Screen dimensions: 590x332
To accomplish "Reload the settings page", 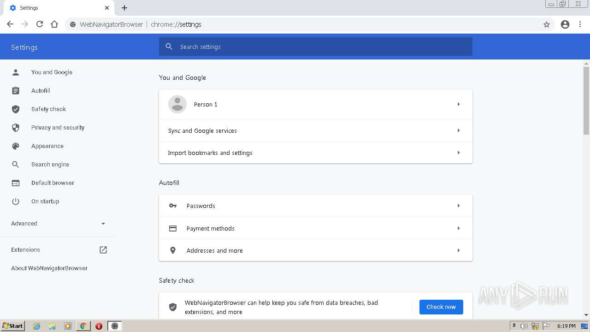I will (40, 24).
